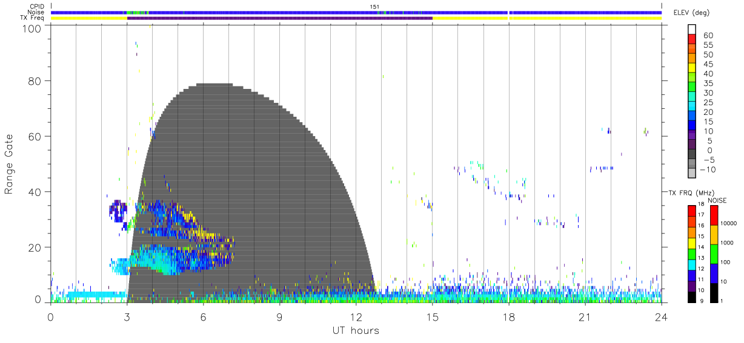Click NOISE legend label '10000'
Image resolution: width=744 pixels, height=343 pixels.
tap(730, 223)
